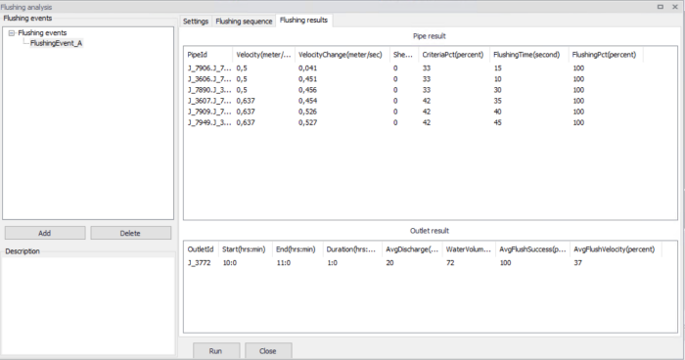Click the Duration(hrs:... column header
685x360 pixels.
point(351,249)
